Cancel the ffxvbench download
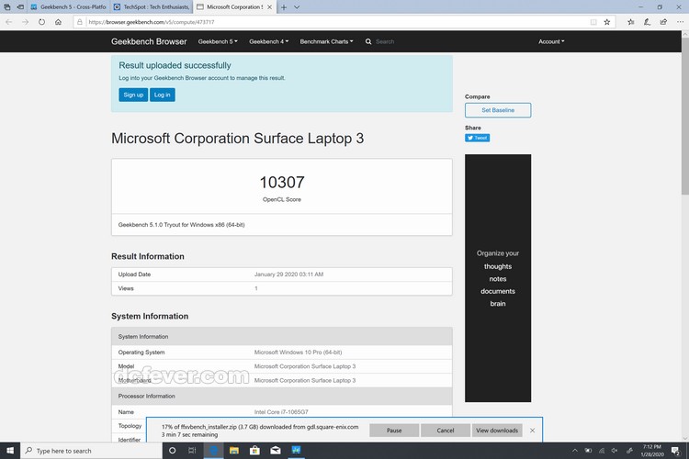689x459 pixels. (x=446, y=431)
